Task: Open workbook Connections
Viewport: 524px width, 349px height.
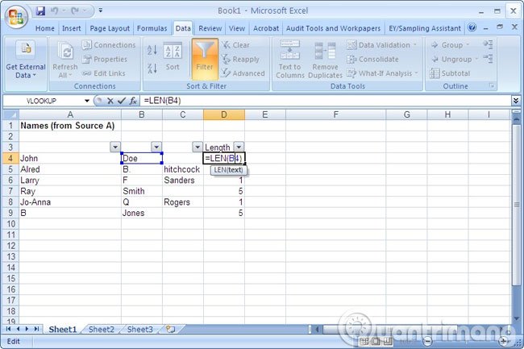Action: click(x=109, y=45)
